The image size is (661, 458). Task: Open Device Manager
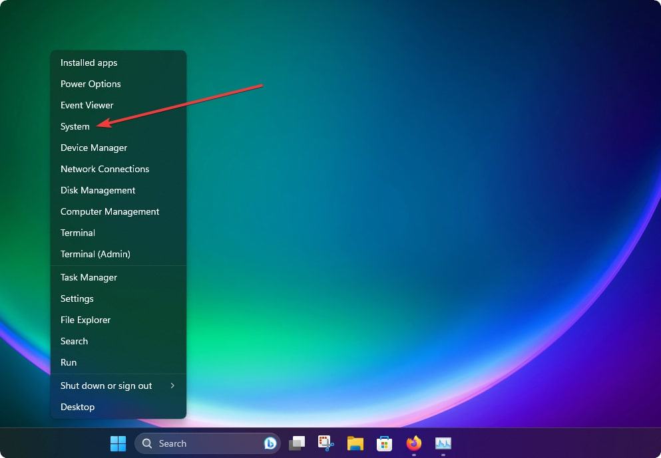click(x=93, y=148)
